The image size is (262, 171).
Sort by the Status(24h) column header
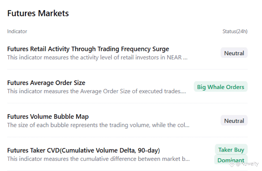click(x=235, y=32)
